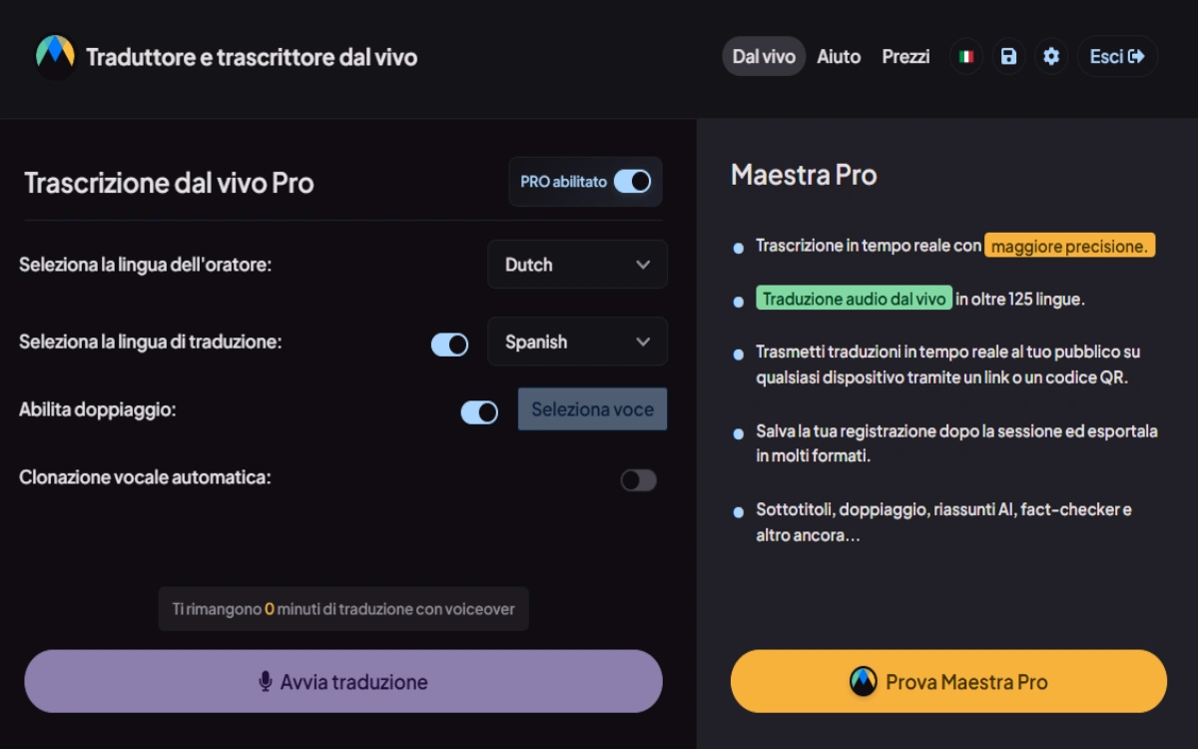This screenshot has height=749, width=1198.
Task: Expand the Spanish translation language dropdown
Action: 577,343
